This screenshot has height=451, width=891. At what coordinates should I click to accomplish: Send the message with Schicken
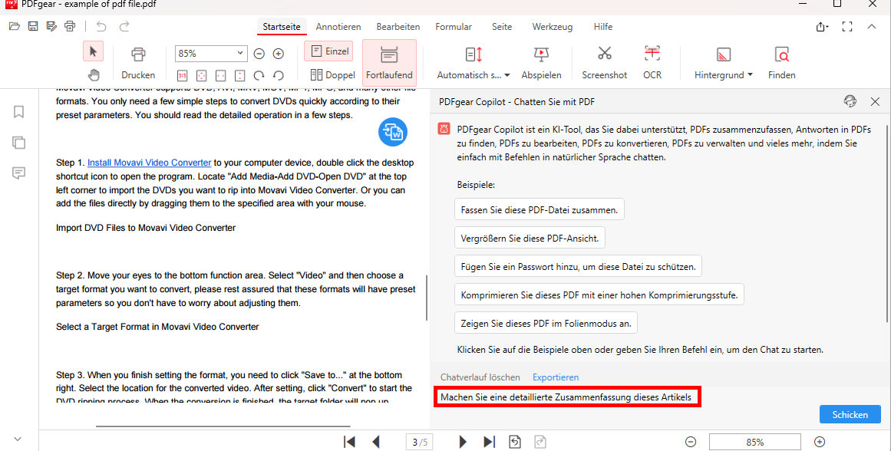pos(850,415)
